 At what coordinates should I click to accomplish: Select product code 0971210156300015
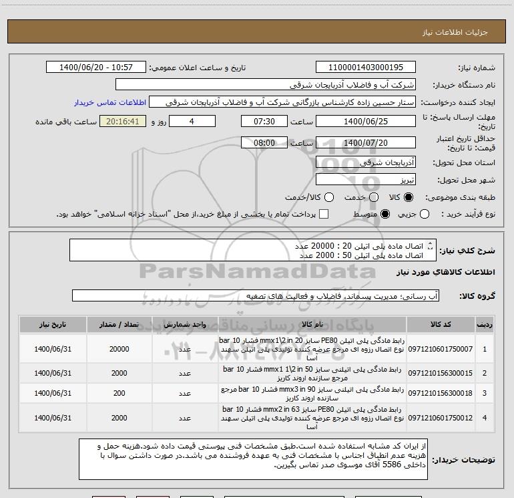tap(441, 373)
